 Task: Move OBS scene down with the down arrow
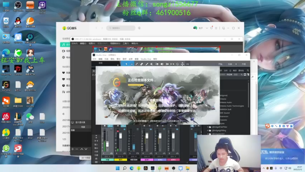tap(86, 149)
